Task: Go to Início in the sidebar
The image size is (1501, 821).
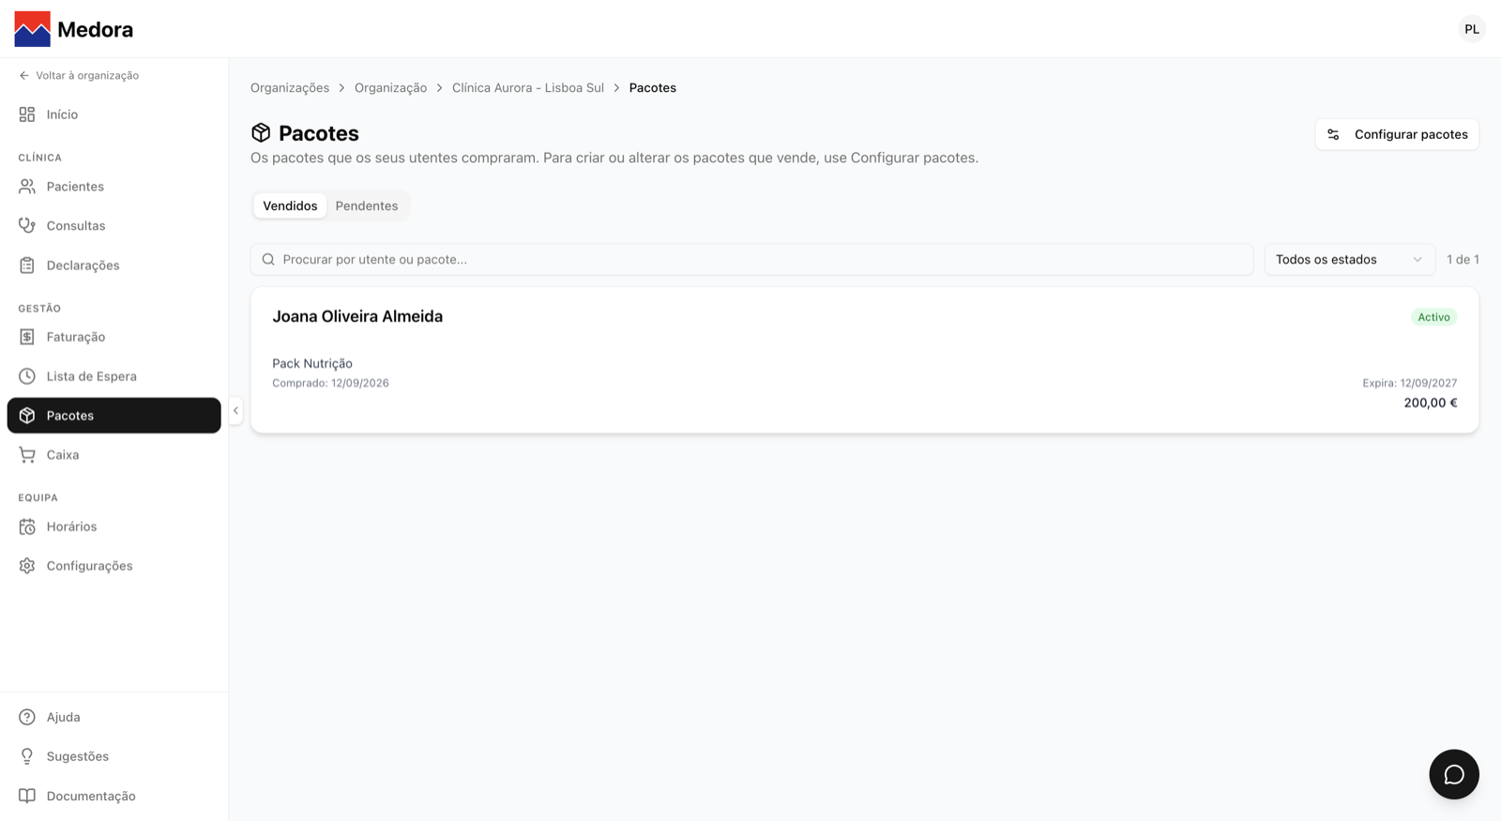Action: point(114,114)
